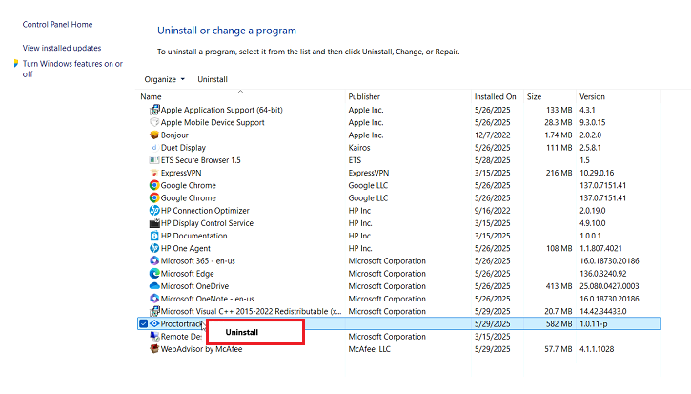Click the 9/16/2022 install date
Screen dimensions: 691x394
point(492,211)
